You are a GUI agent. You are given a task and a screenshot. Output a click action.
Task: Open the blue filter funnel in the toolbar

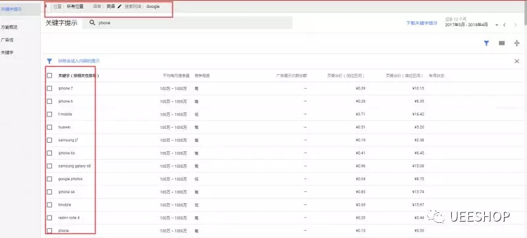tap(486, 43)
